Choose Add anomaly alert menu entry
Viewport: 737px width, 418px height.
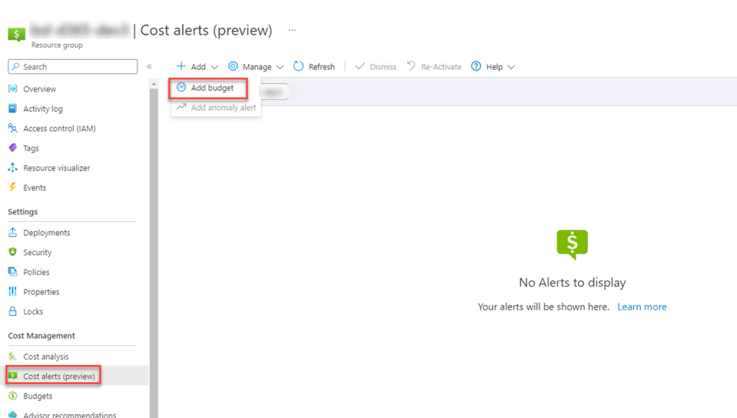tap(223, 107)
